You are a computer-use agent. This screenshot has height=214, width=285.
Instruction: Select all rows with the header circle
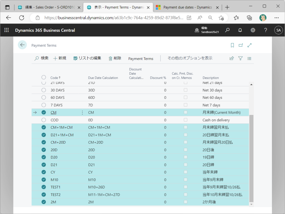click(x=44, y=77)
